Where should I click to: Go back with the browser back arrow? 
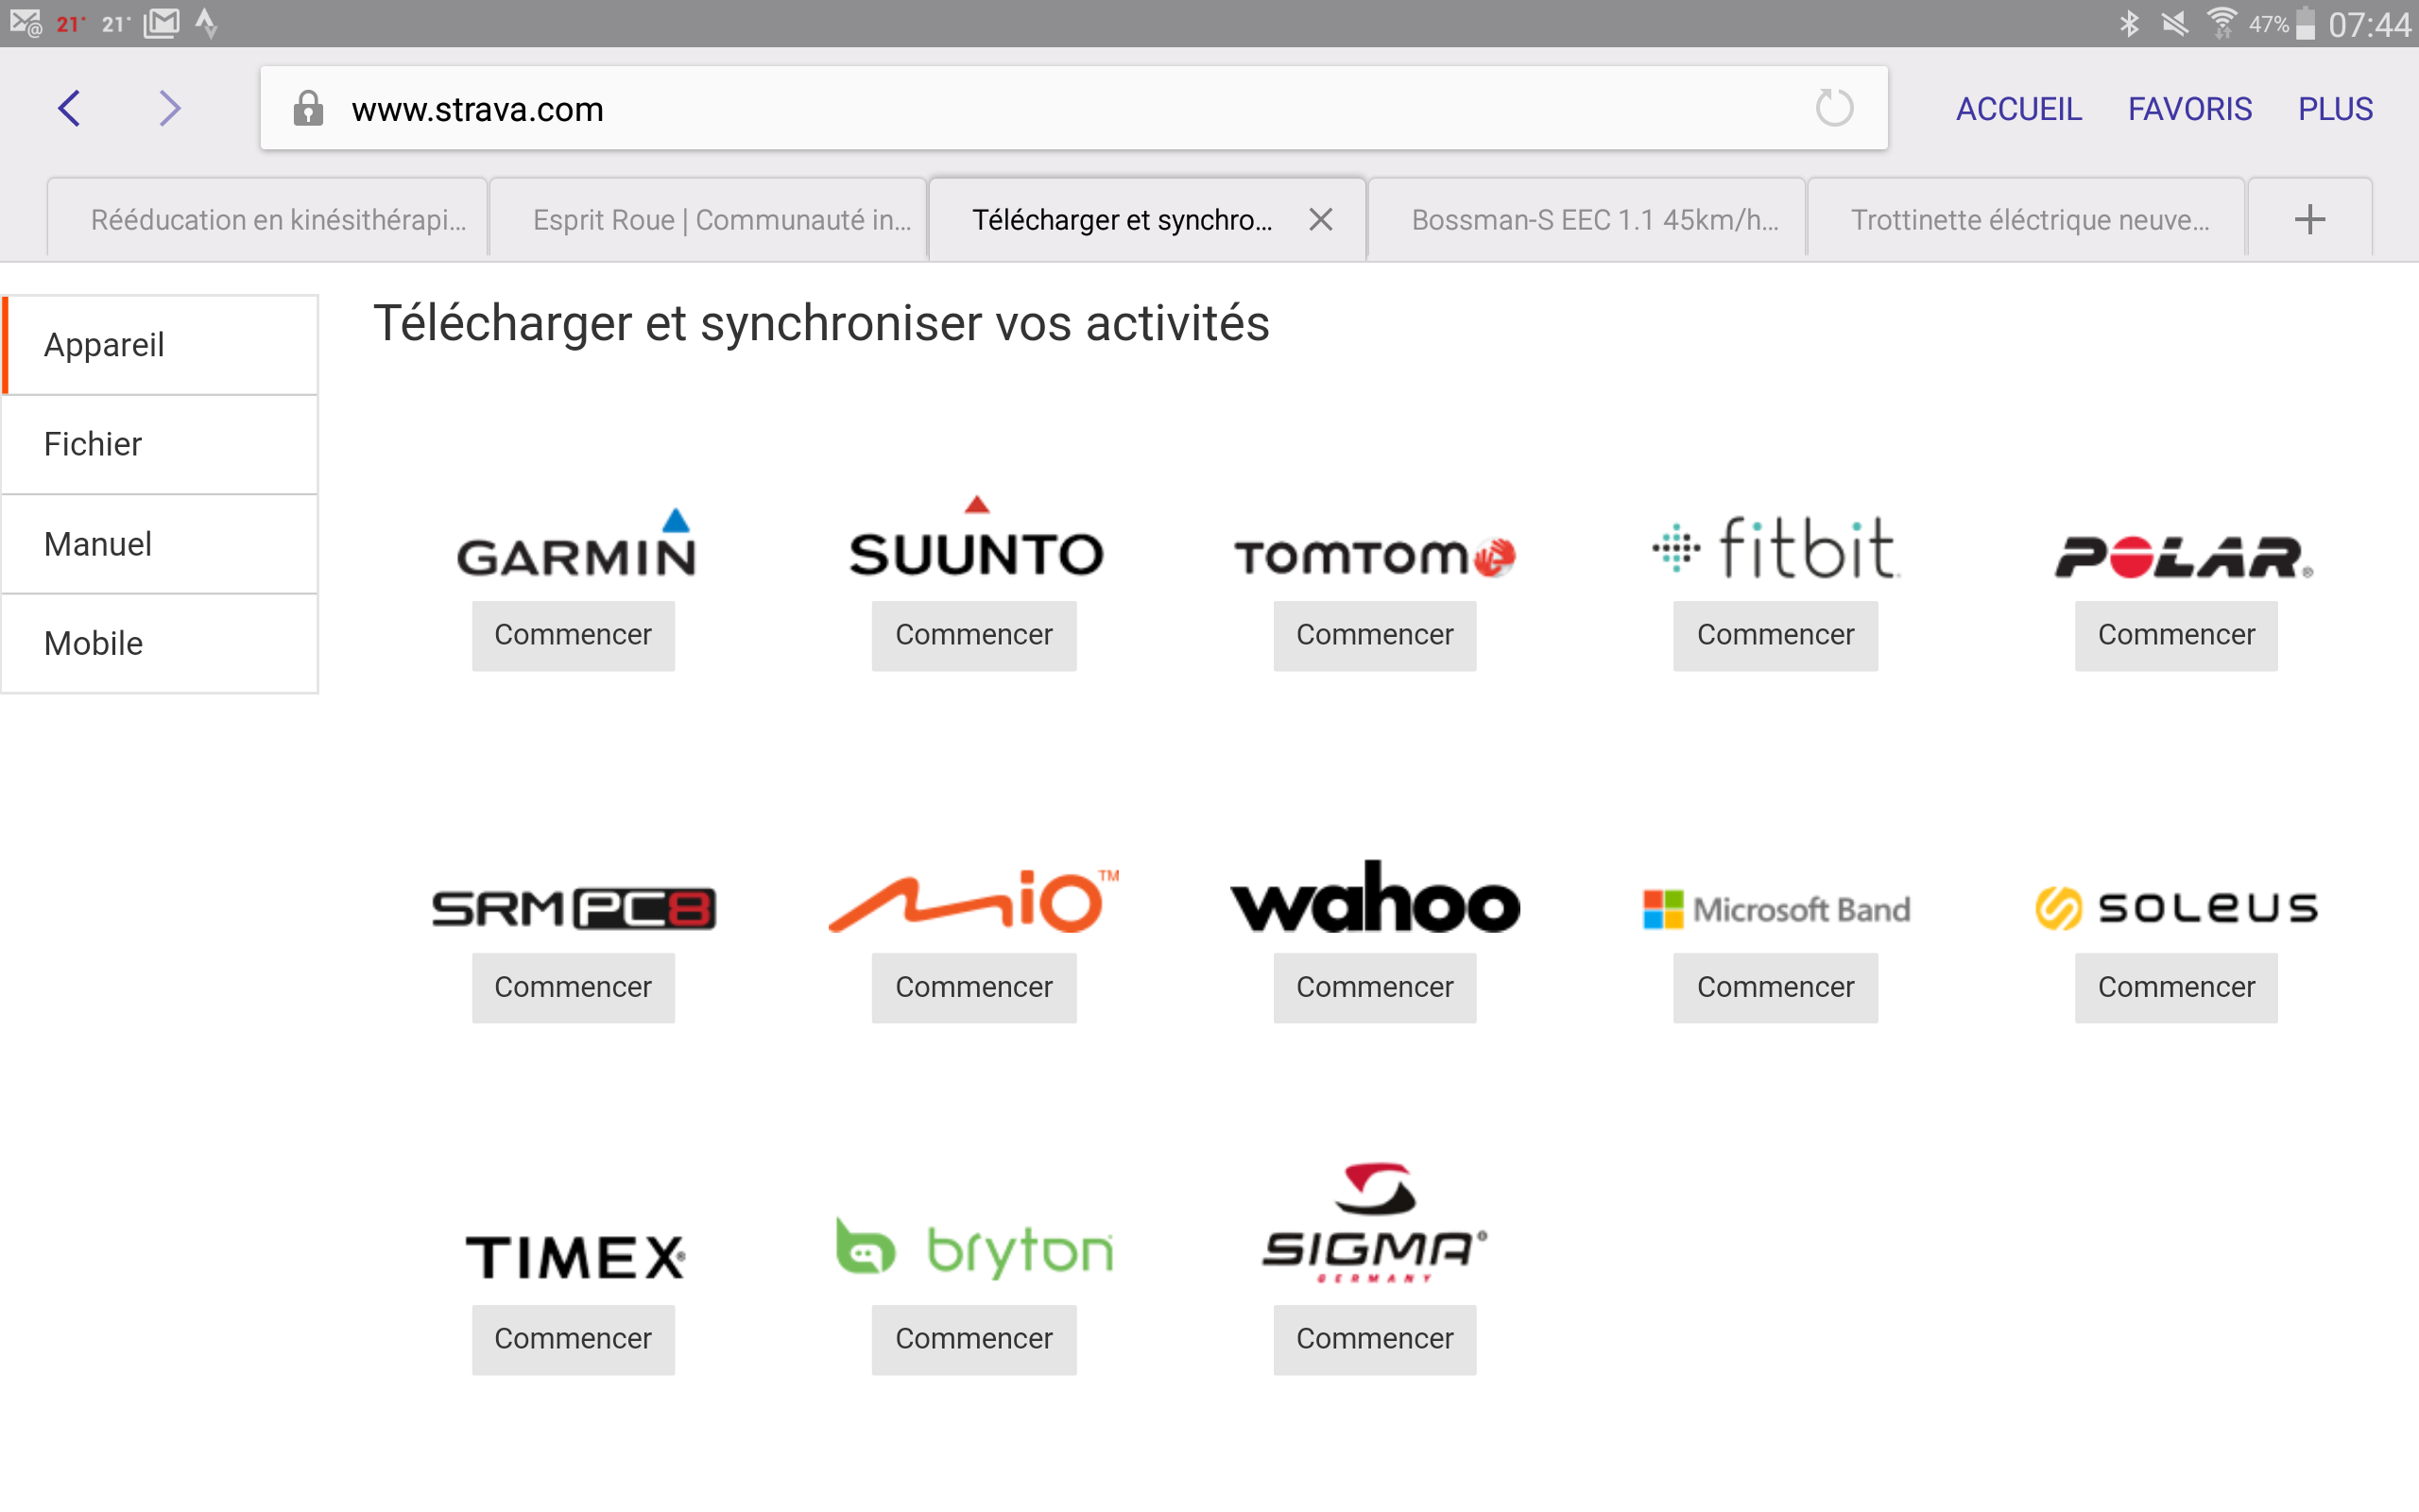point(69,108)
